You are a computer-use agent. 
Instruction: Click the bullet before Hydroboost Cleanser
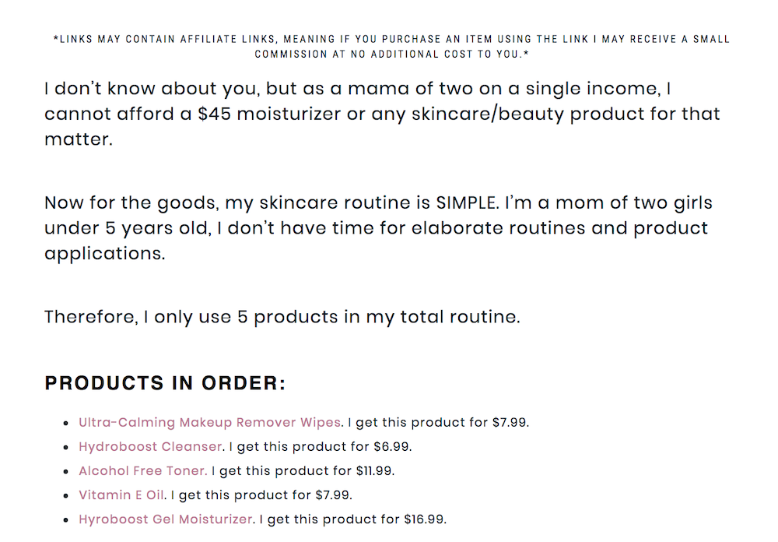[66, 447]
